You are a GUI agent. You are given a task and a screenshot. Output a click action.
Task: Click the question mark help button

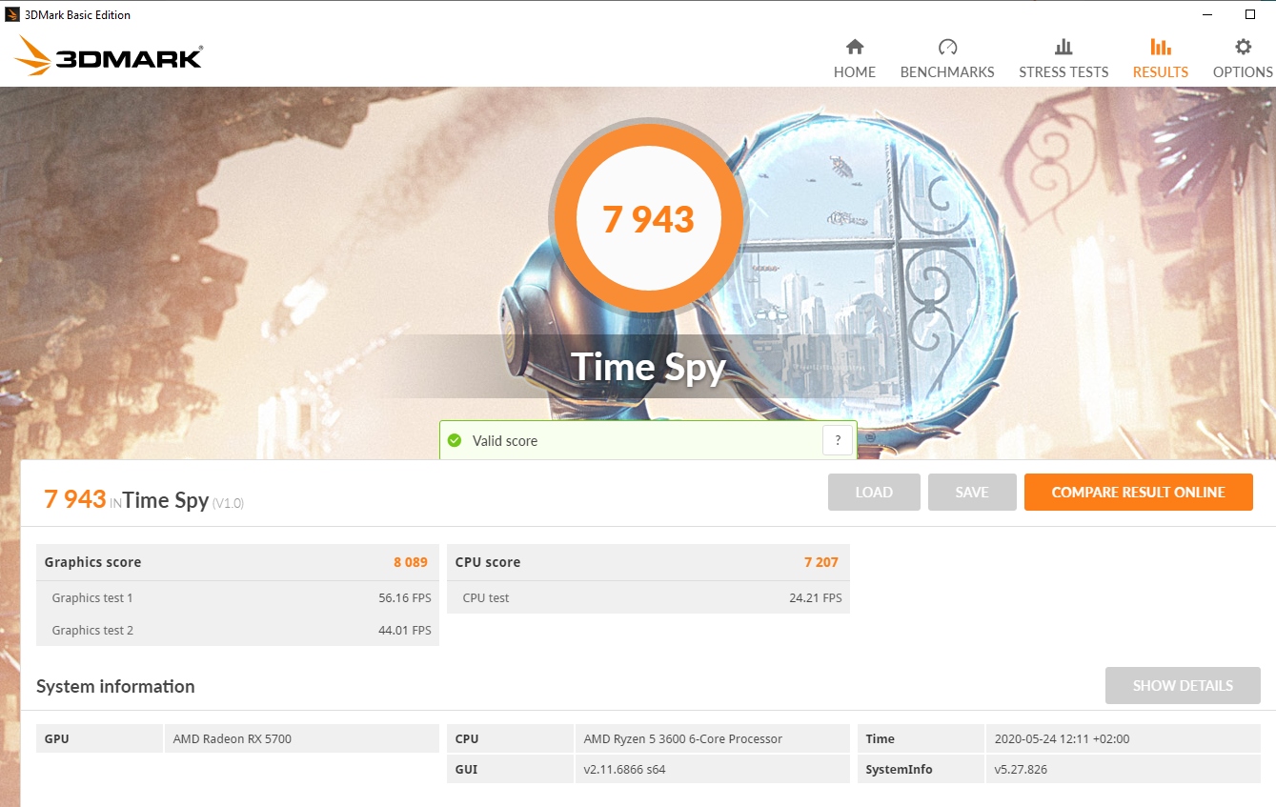[x=837, y=439]
